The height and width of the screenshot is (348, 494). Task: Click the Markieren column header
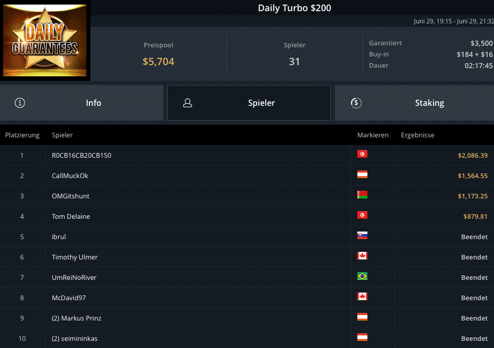(x=373, y=135)
